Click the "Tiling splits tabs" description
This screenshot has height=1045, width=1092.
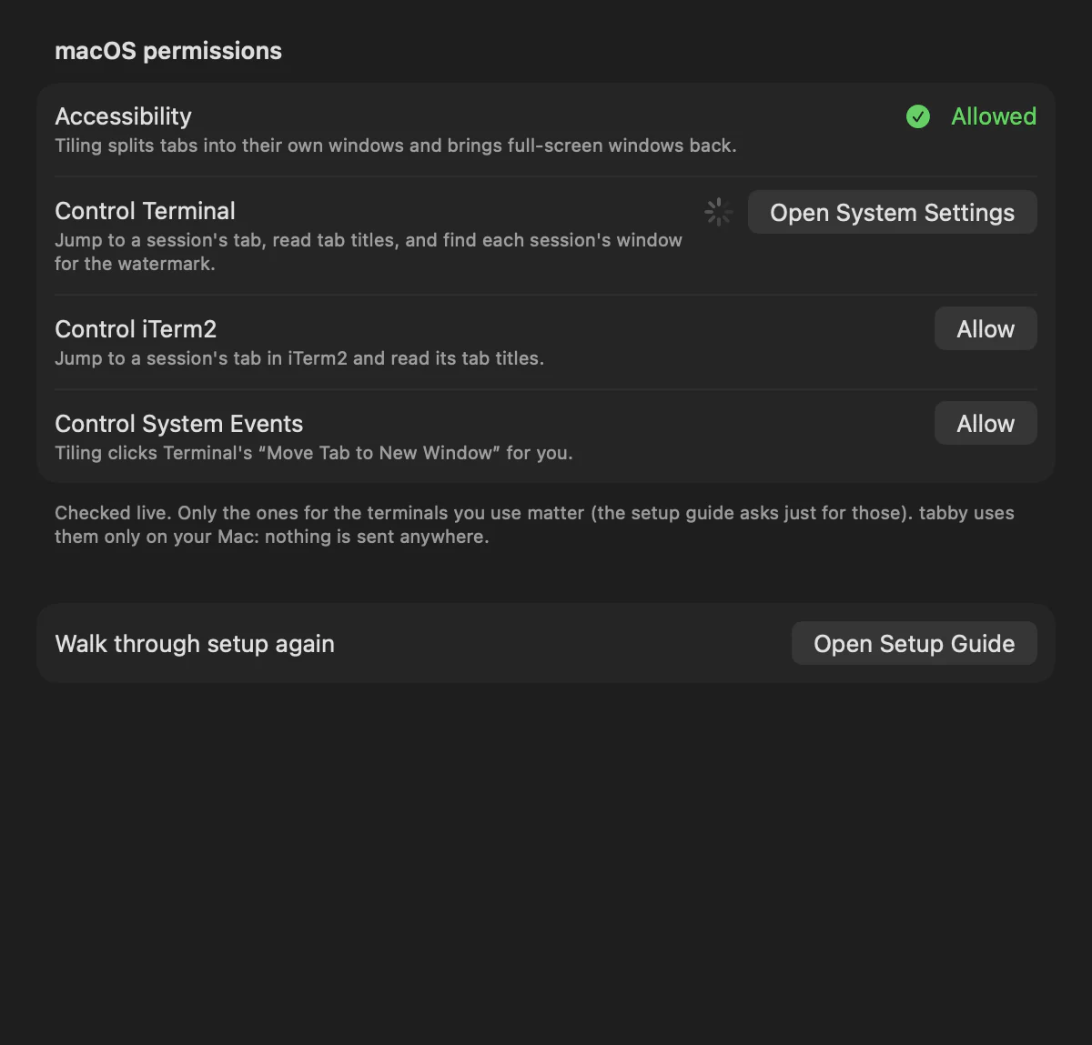(x=396, y=146)
